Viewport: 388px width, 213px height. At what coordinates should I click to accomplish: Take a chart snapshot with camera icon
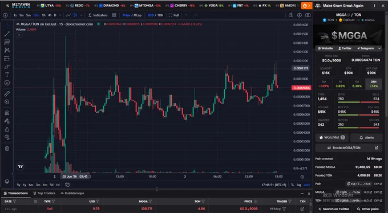click(308, 15)
